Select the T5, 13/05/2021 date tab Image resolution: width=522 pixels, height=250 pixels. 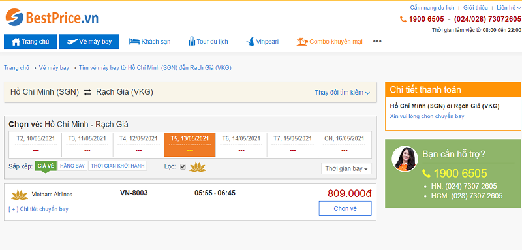(x=190, y=145)
